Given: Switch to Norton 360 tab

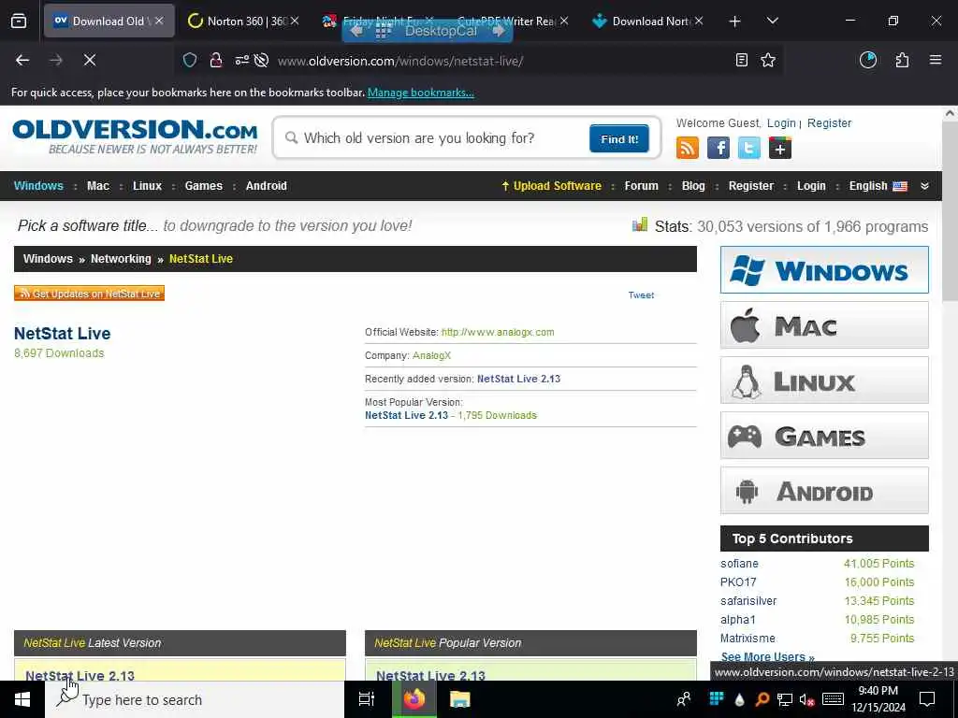Looking at the screenshot, I should coord(243,22).
